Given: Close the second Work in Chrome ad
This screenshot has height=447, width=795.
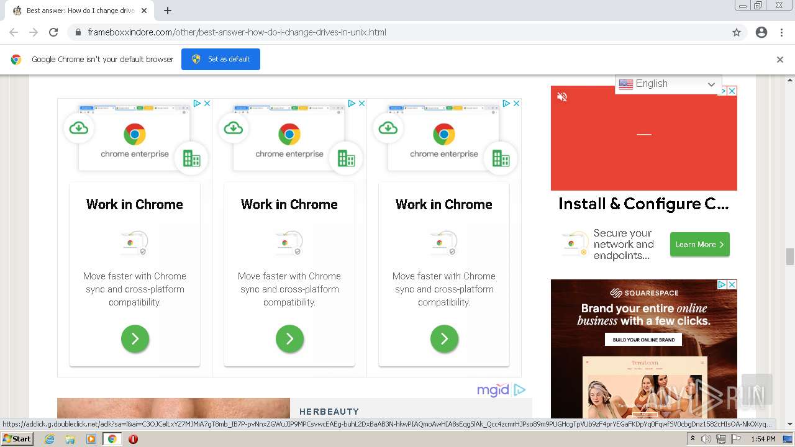Looking at the screenshot, I should [x=361, y=103].
